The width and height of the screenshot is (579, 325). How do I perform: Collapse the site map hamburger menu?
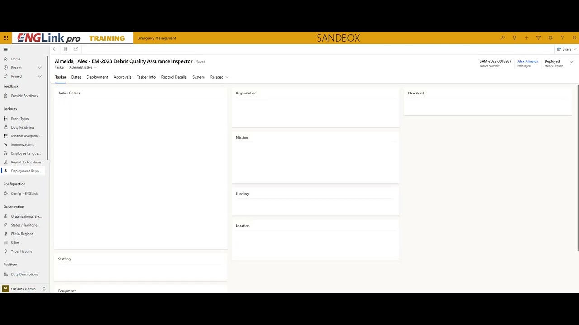click(x=5, y=49)
